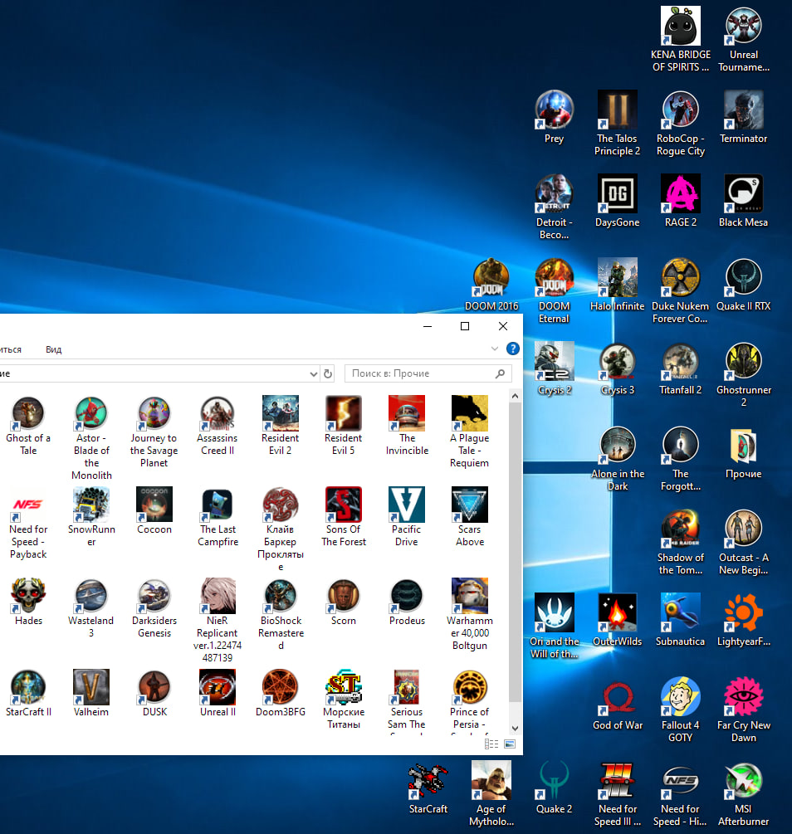Click the Doom3BFG pentagram icon
The width and height of the screenshot is (792, 834).
click(x=281, y=687)
